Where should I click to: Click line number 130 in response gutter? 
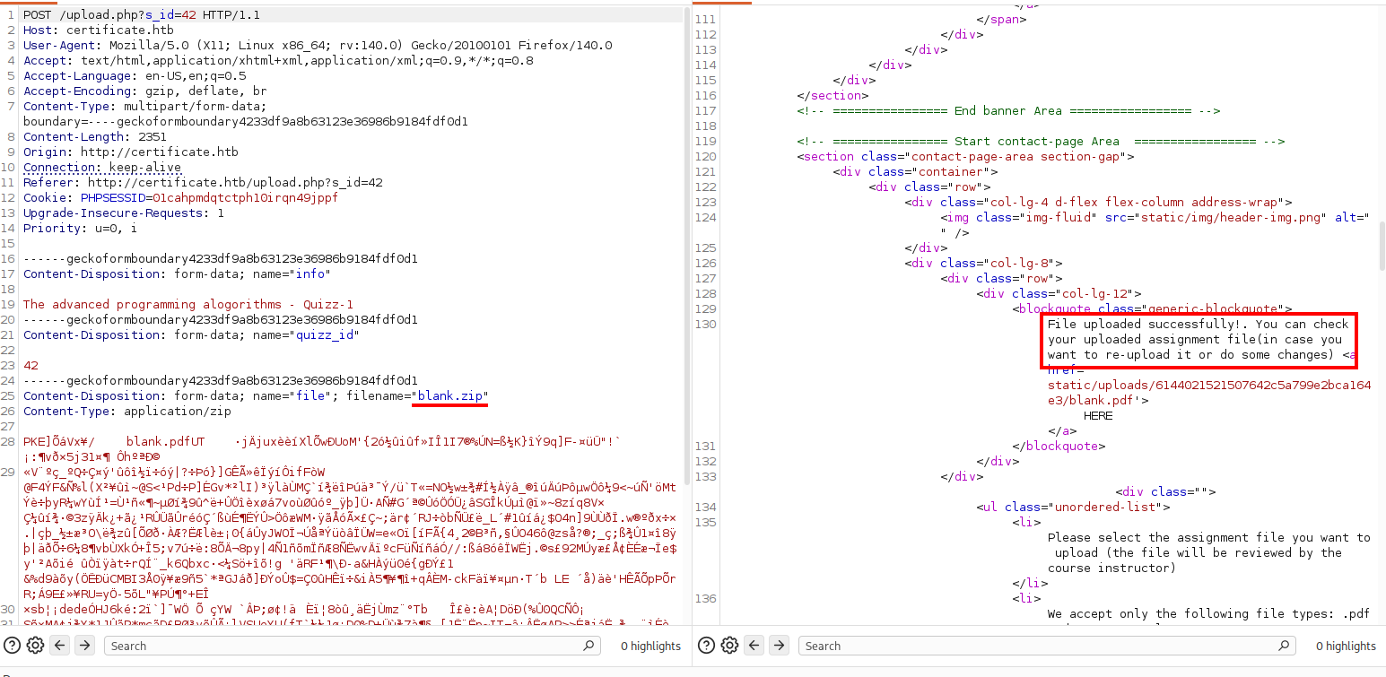pyautogui.click(x=704, y=325)
